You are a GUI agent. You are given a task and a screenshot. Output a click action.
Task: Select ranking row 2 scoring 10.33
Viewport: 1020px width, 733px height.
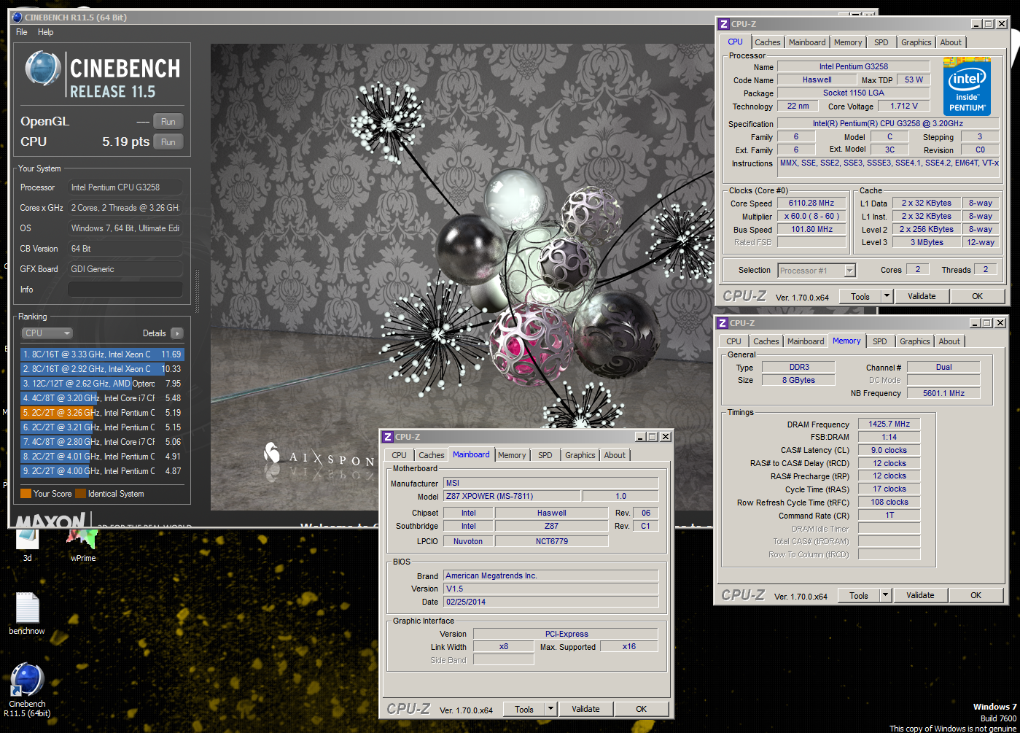[102, 369]
